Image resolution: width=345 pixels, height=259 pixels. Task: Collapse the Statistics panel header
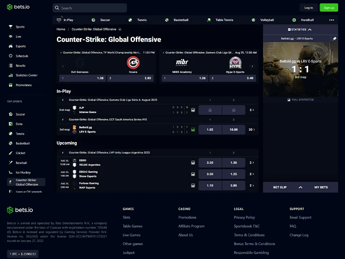[x=300, y=29]
